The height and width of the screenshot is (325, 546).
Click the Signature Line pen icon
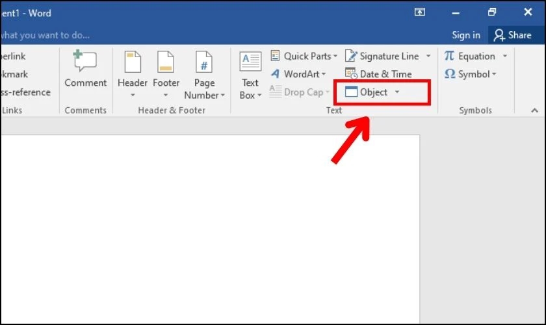click(351, 55)
